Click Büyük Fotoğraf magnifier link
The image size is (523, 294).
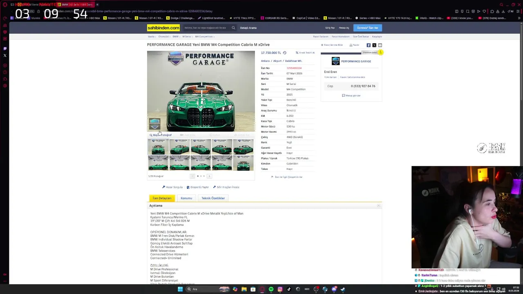(161, 135)
